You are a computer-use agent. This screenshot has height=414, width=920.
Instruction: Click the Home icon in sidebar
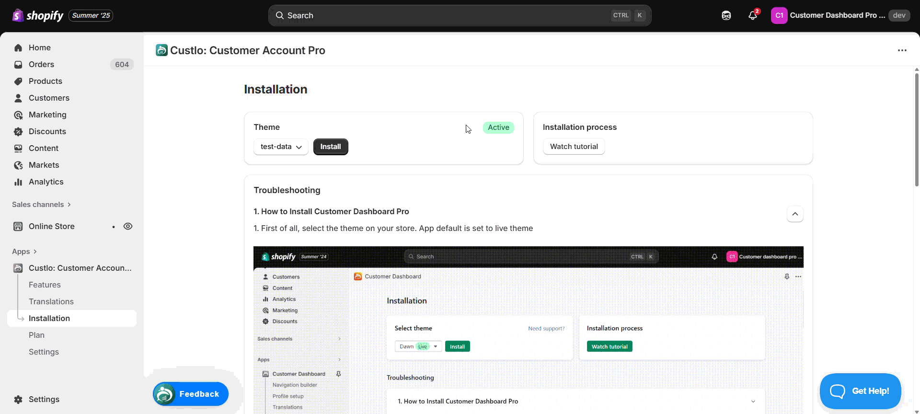[18, 47]
